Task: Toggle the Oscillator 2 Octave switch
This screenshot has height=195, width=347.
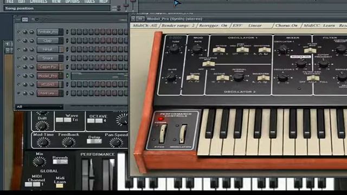Action: [x=223, y=77]
